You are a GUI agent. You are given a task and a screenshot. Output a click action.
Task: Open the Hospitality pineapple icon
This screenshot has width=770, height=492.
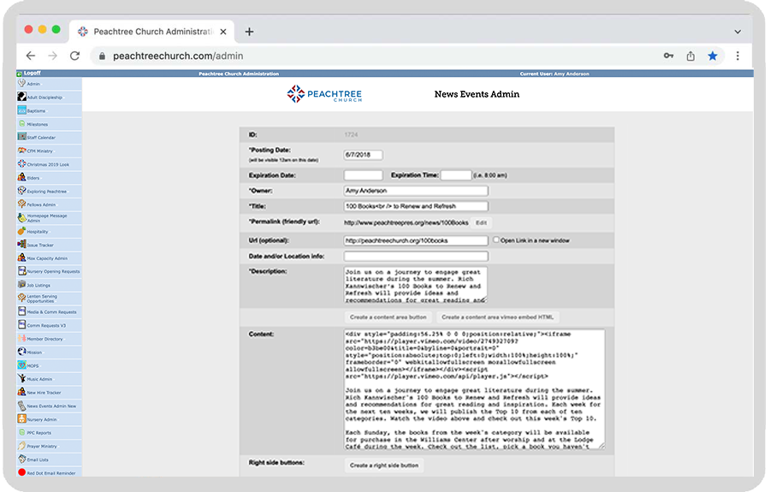point(21,231)
